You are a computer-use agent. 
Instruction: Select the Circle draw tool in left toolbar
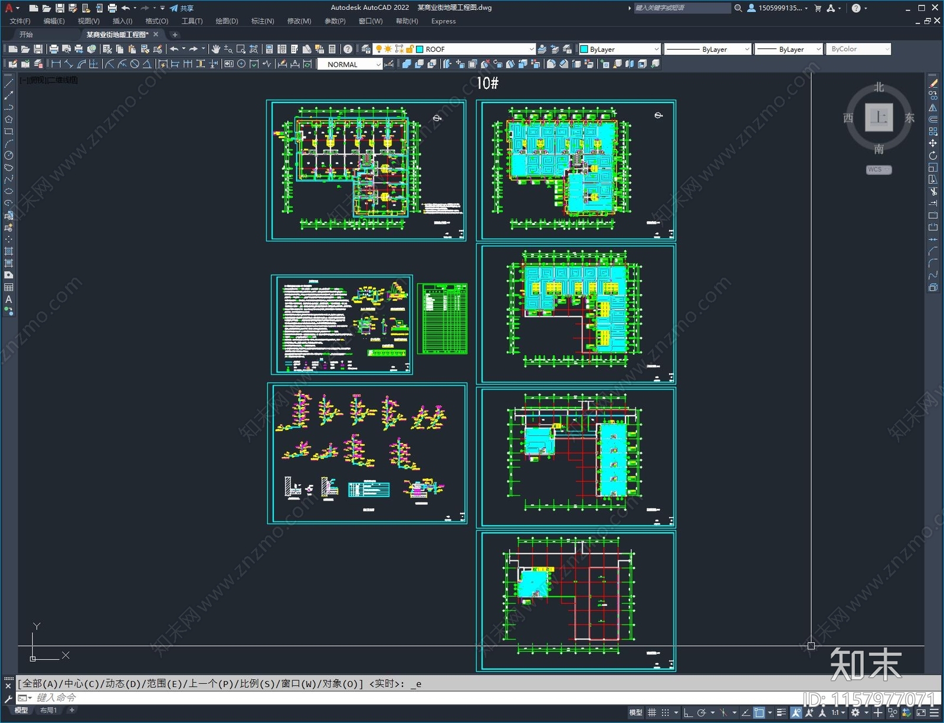point(9,156)
